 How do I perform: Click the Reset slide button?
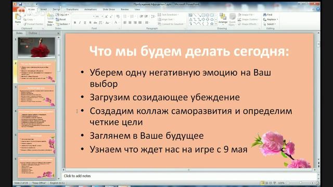(61, 20)
